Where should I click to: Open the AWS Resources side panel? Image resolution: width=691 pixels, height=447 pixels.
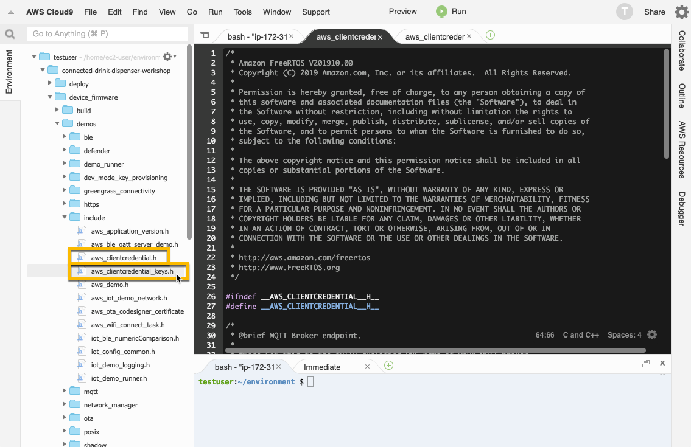682,150
